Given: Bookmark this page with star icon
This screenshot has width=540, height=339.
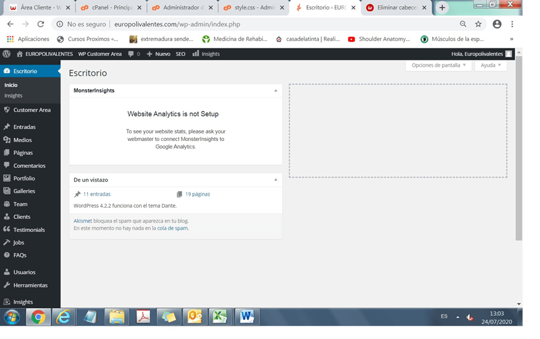Looking at the screenshot, I should click(478, 24).
